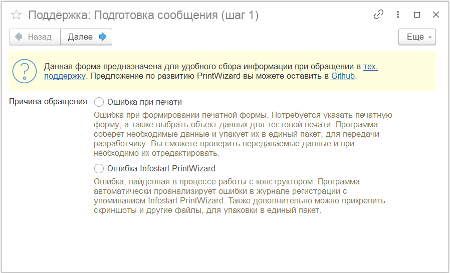
Task: Click the Ошибка Infostart PrintWizard option label
Action: coord(161,168)
